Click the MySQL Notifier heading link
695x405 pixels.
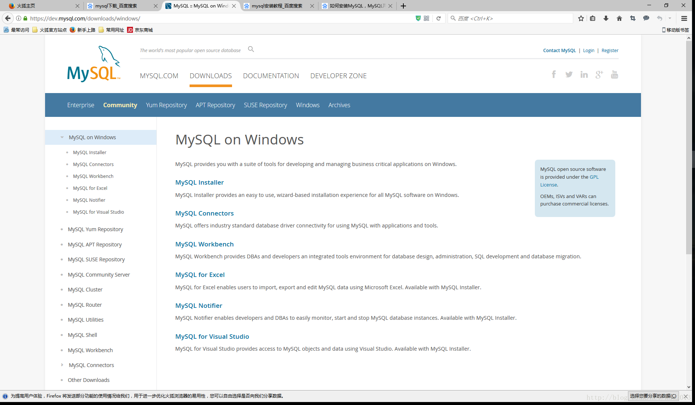[199, 306]
